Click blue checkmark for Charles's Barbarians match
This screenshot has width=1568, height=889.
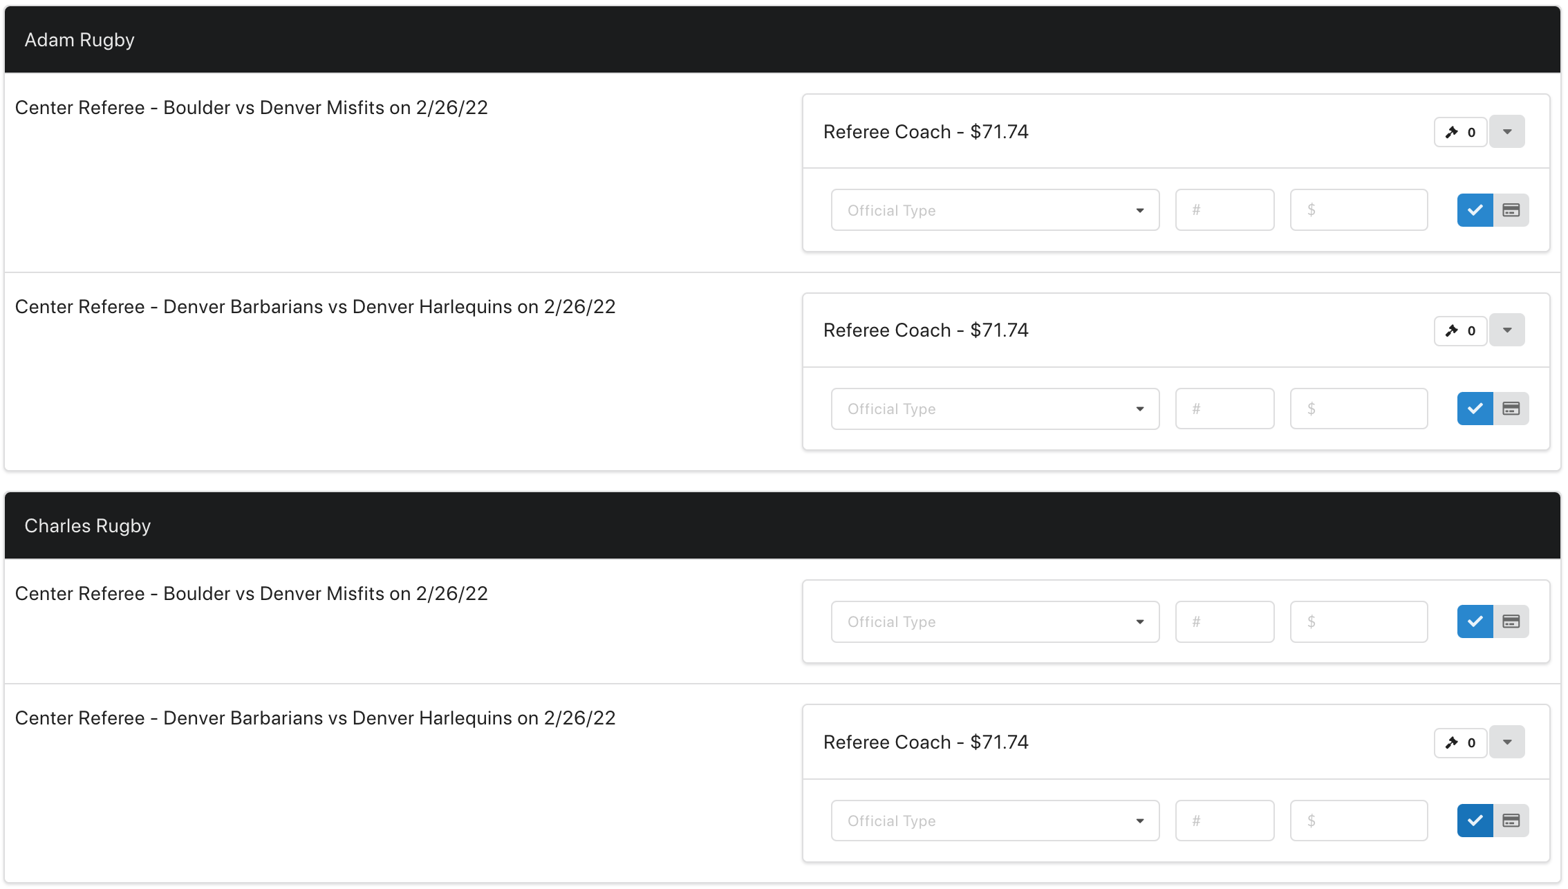click(x=1475, y=821)
